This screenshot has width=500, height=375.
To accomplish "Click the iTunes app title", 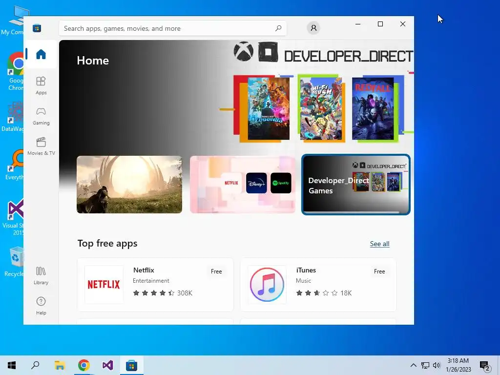I will click(x=306, y=270).
